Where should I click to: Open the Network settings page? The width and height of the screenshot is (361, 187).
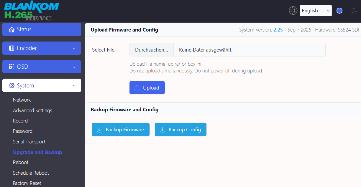22,100
